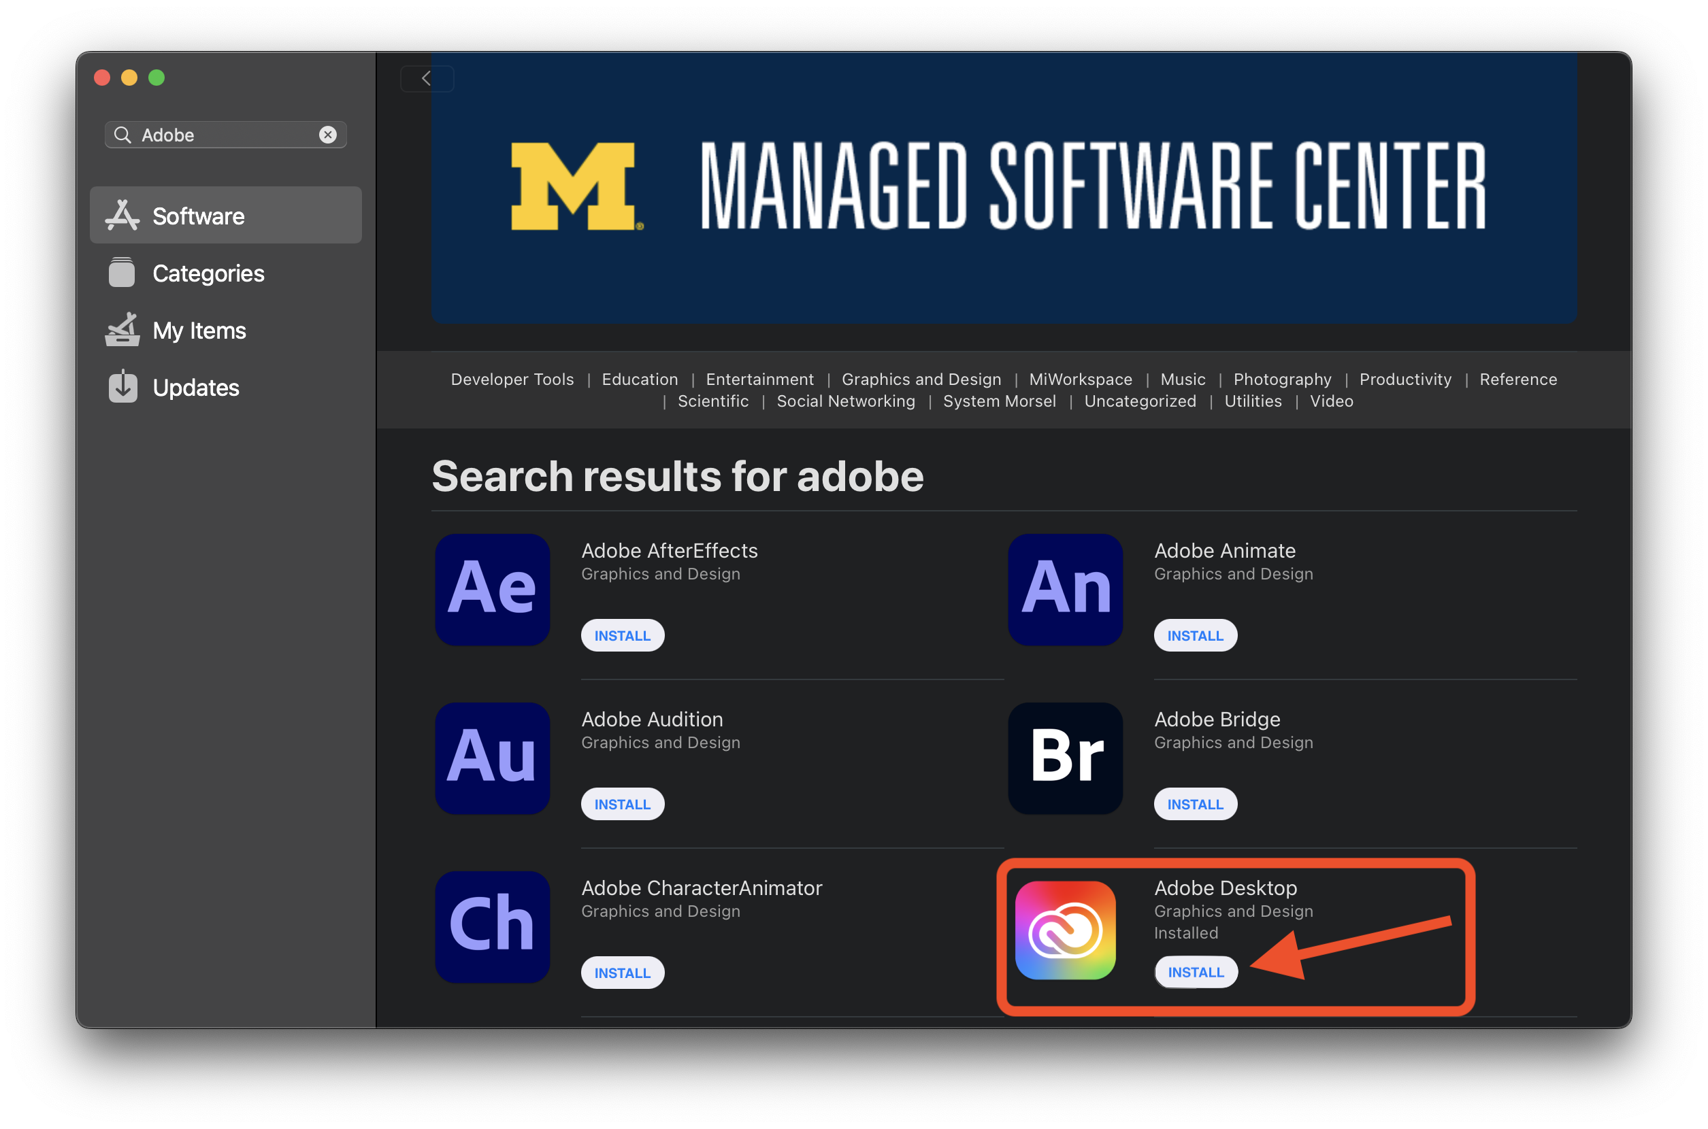Clear the Adobe search field text

(x=328, y=135)
